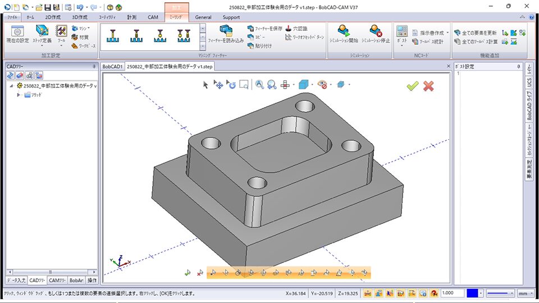Cancel selection with red X icon
The image size is (539, 303).
point(428,86)
